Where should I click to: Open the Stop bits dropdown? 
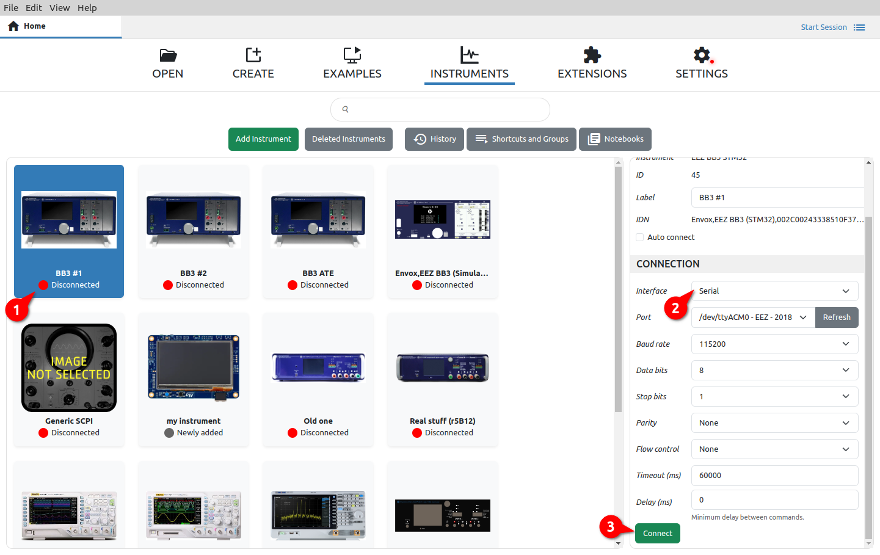tap(775, 397)
